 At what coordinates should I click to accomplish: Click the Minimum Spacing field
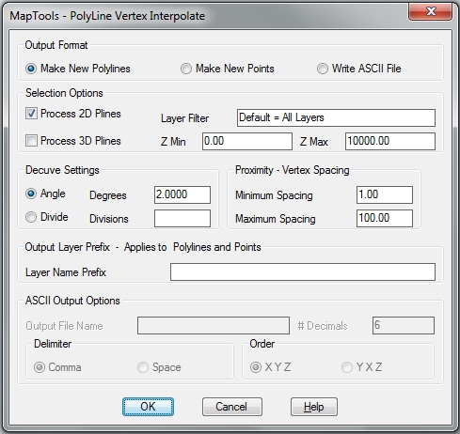click(x=385, y=194)
